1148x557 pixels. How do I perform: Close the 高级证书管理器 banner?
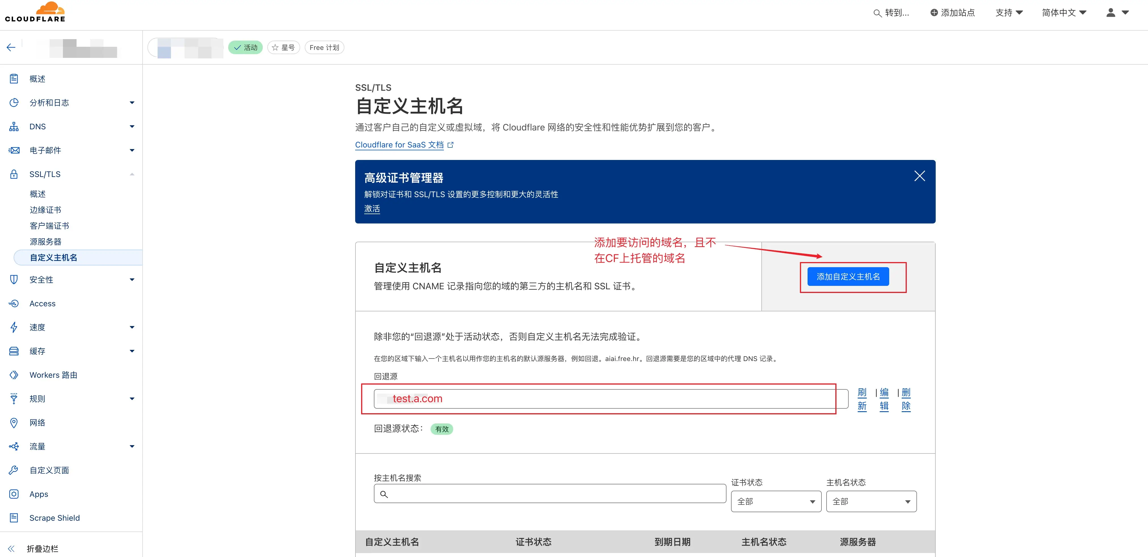(919, 176)
